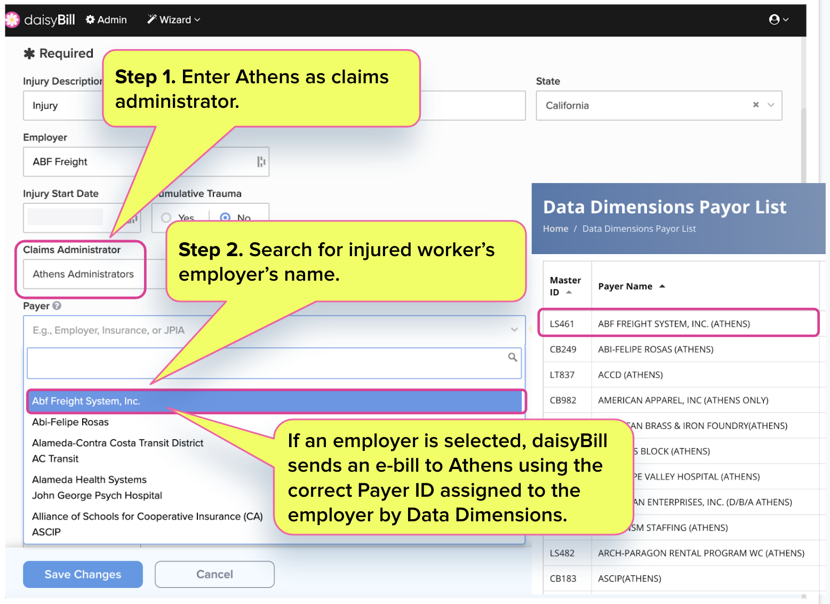Open the Admin gear menu
830x604 pixels.
click(106, 20)
